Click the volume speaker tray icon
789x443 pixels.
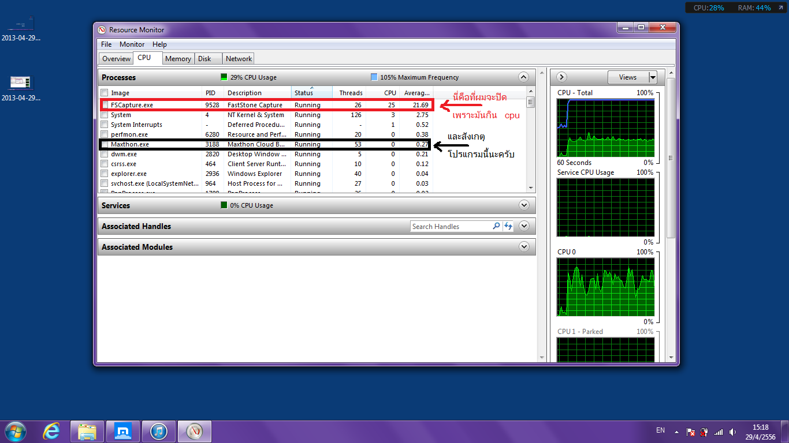(x=733, y=431)
